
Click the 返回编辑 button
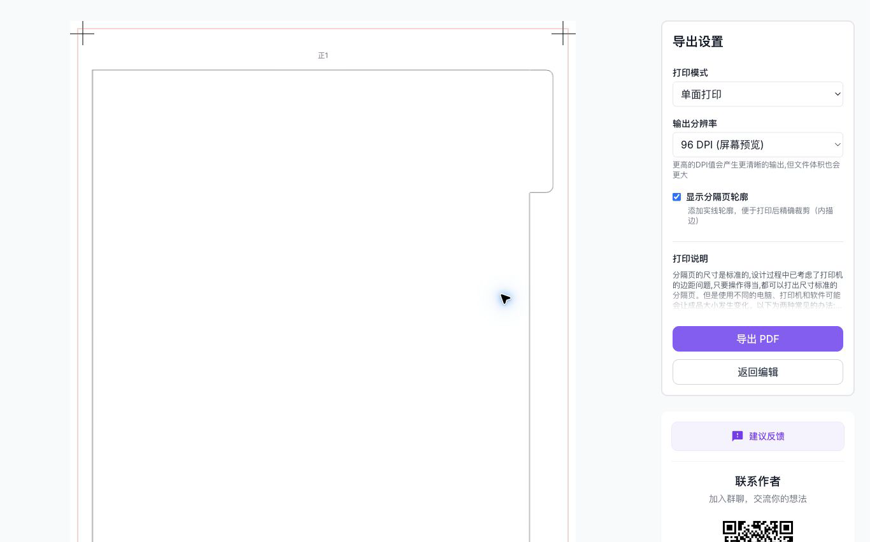758,372
